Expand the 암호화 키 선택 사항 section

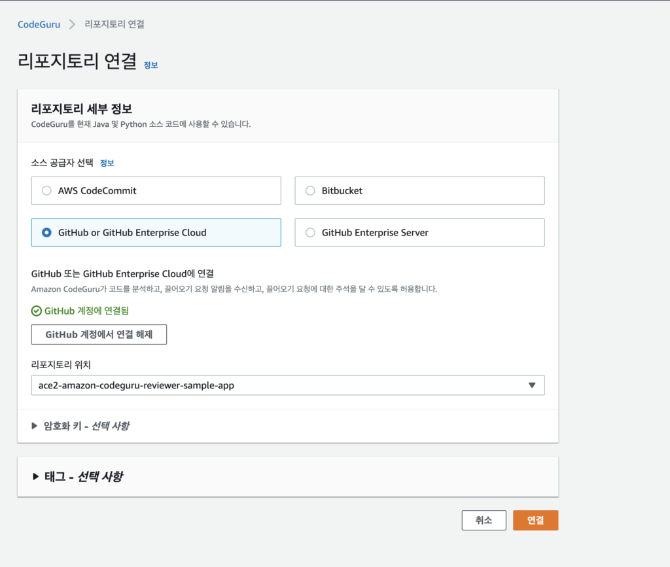(x=80, y=426)
